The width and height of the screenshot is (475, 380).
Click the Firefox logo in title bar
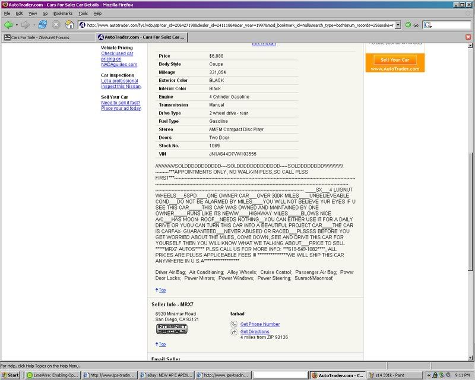click(5, 5)
